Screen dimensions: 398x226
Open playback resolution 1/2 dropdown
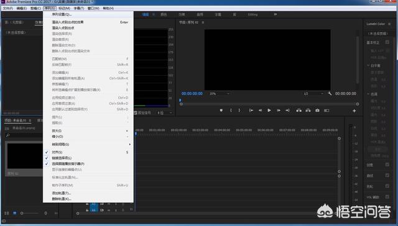313,94
